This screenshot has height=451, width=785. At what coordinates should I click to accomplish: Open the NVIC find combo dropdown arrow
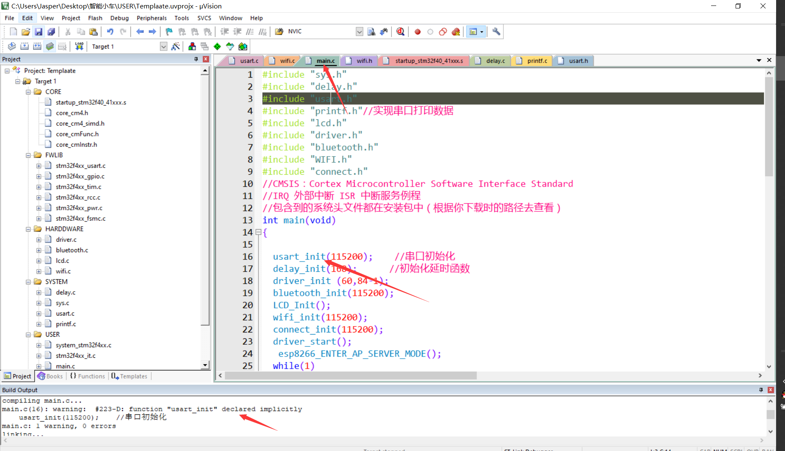359,32
